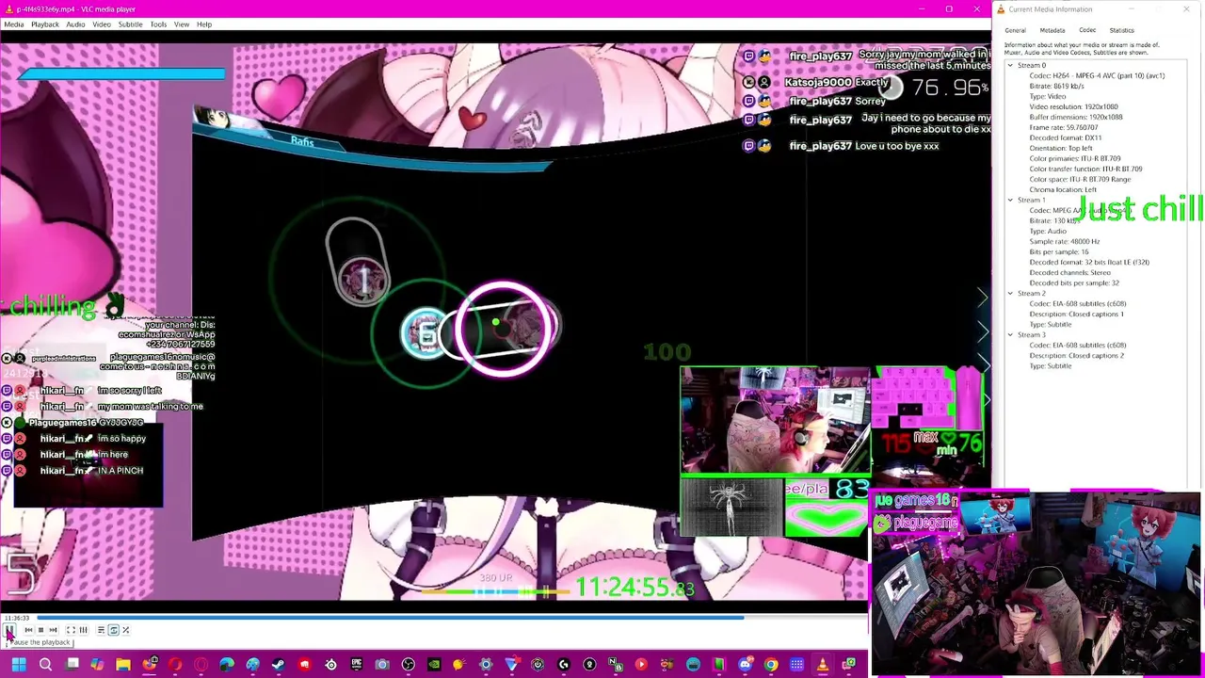The image size is (1205, 678).
Task: Switch to Statistics tab in Media Information
Action: point(1121,30)
